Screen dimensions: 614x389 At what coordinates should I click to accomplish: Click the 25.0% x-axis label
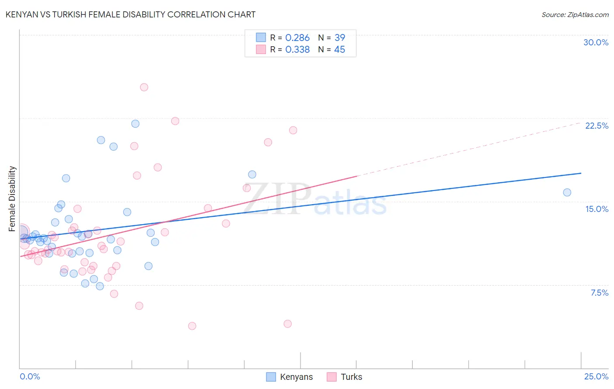596,376
